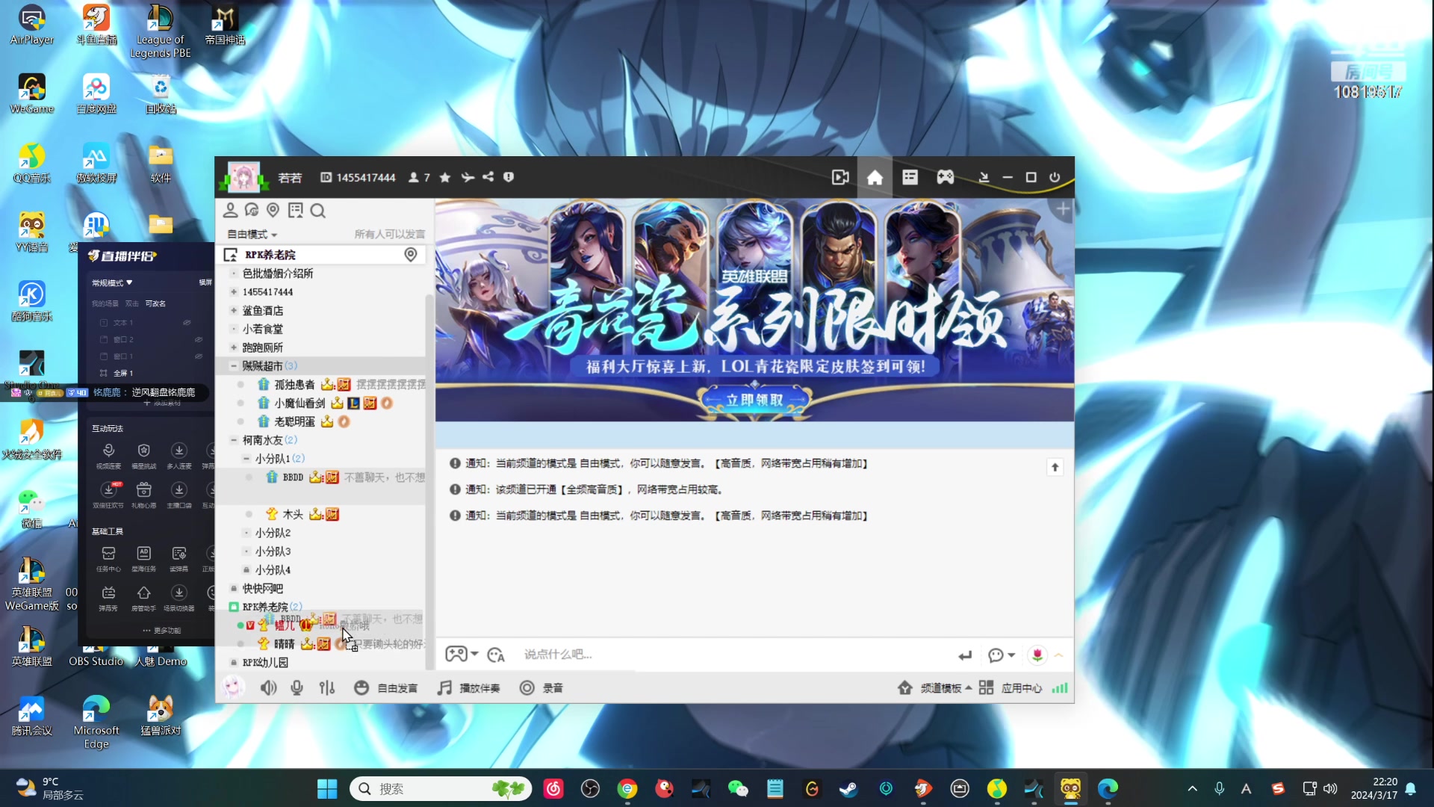Open the gamepad icon in YY title bar
The height and width of the screenshot is (807, 1434).
946,177
